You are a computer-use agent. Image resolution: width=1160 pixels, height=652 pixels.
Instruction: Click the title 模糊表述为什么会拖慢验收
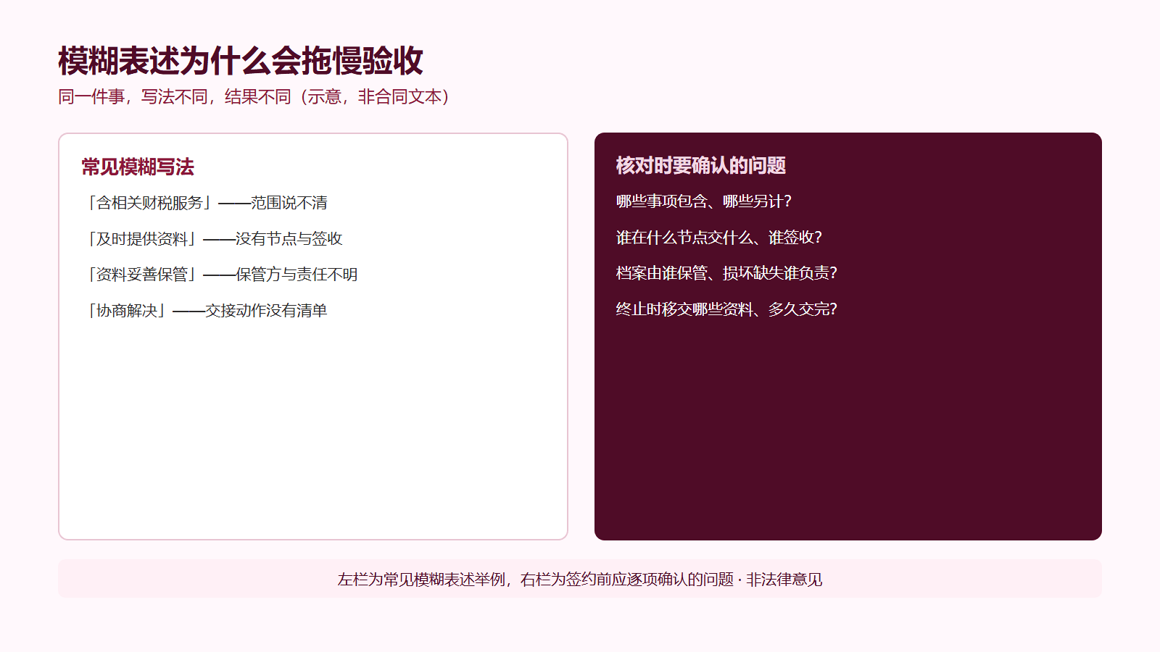tap(241, 61)
